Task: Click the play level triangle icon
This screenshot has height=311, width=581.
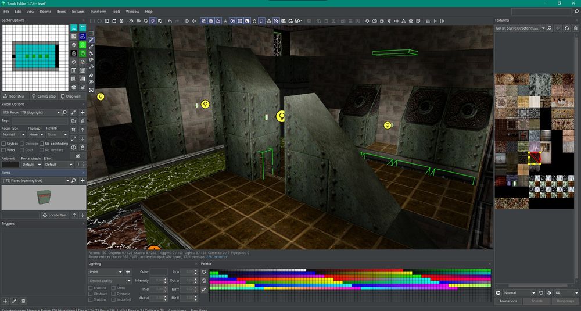Action: point(435,21)
